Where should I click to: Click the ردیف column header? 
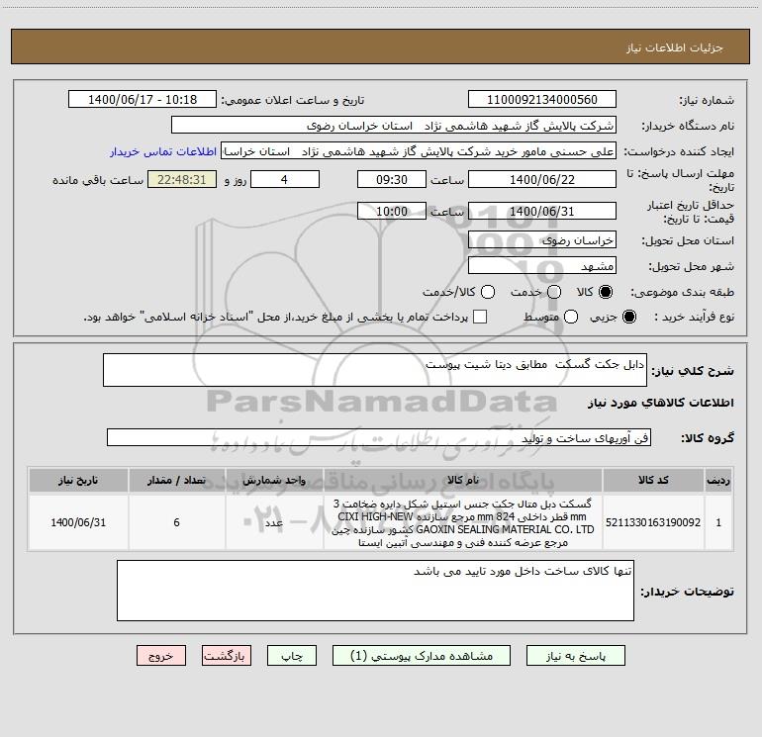[x=718, y=480]
